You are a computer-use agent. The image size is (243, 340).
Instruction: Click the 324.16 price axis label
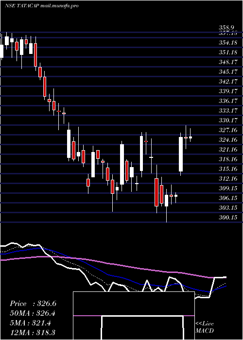[228, 140]
